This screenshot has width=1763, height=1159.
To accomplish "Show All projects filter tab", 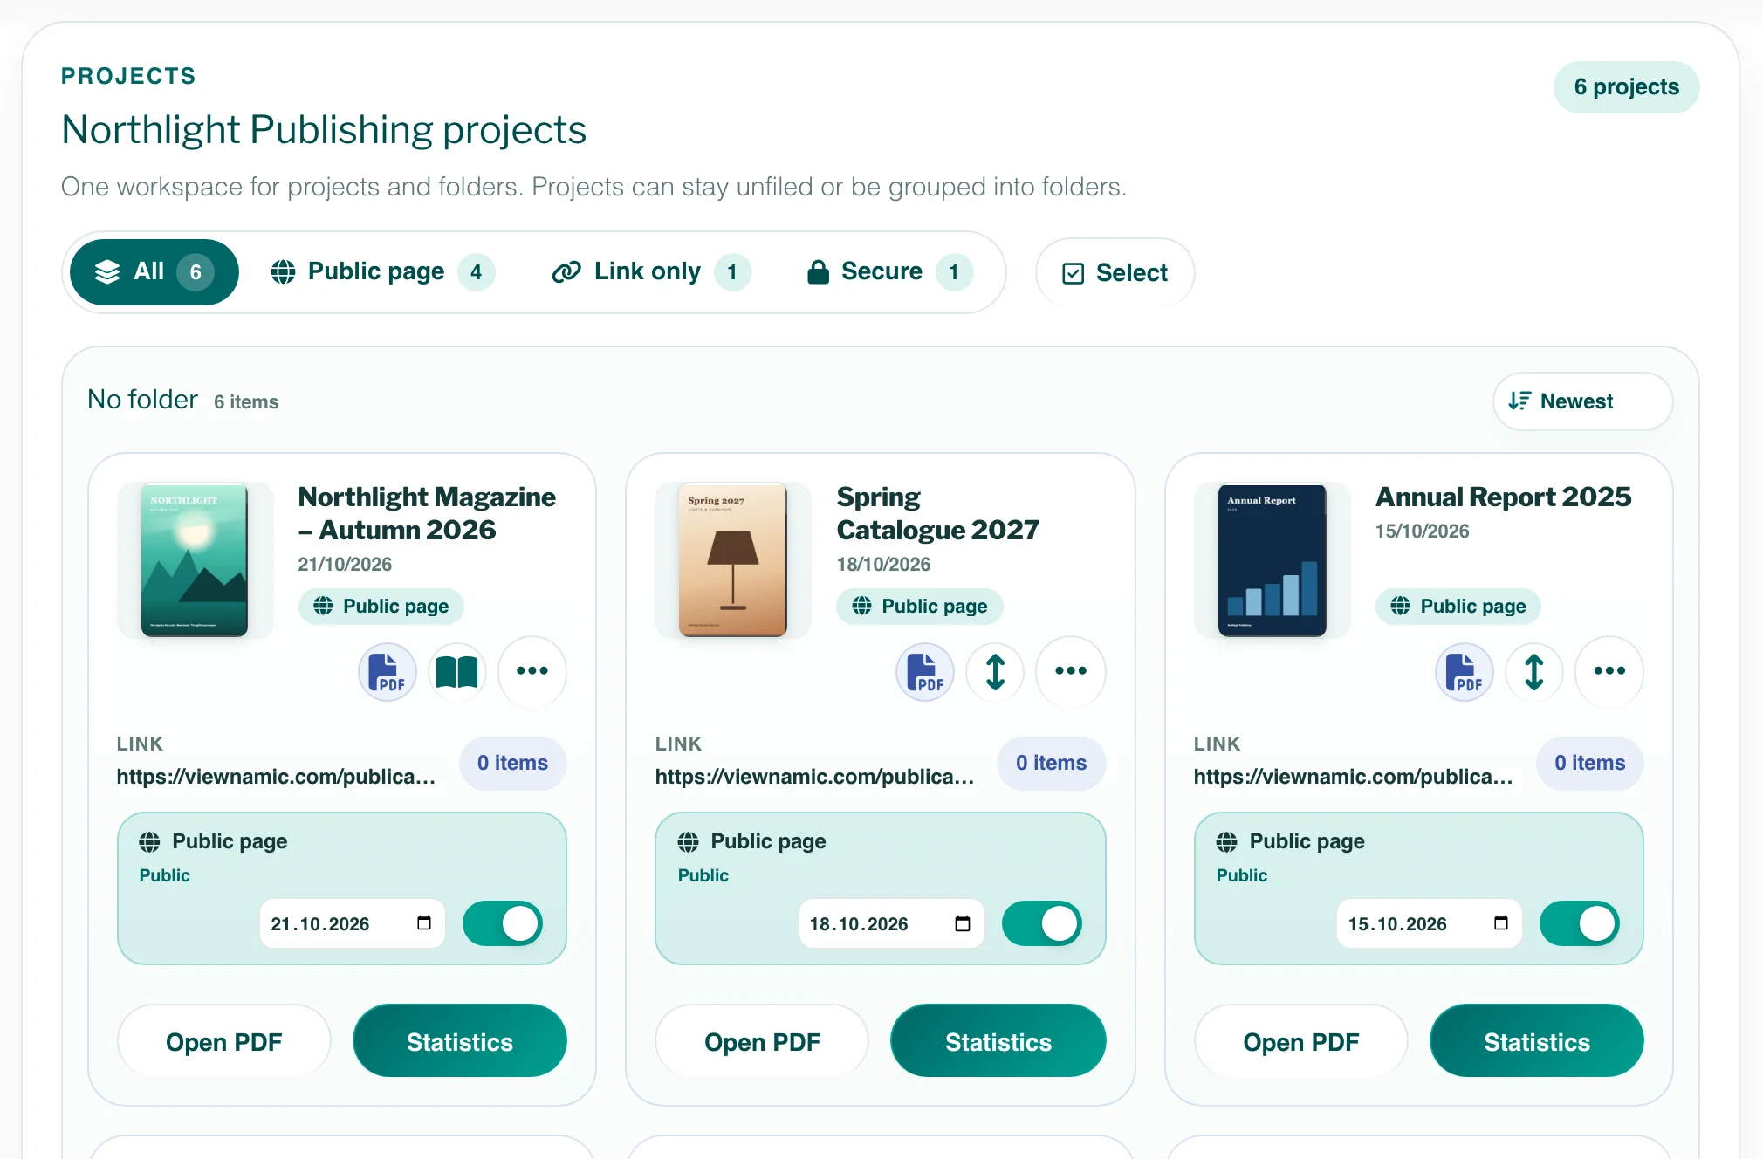I will click(x=154, y=272).
